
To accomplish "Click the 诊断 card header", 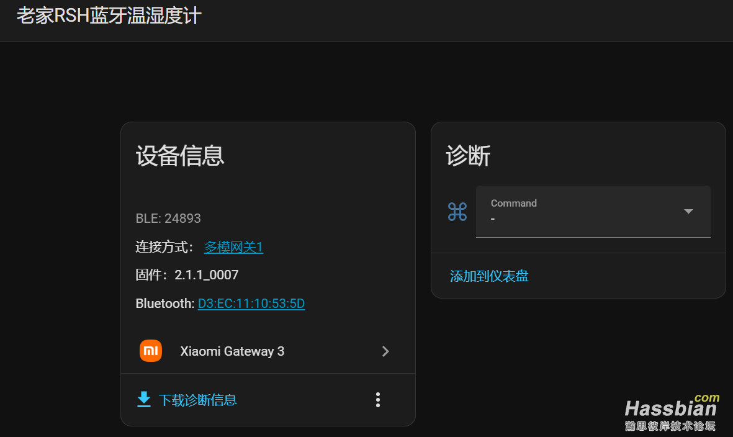I will tap(467, 156).
